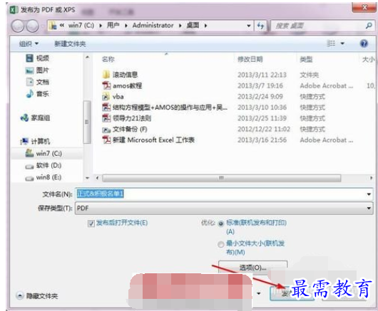
Task: Click the date 2013/3/11 22:13
Action: pyautogui.click(x=262, y=75)
